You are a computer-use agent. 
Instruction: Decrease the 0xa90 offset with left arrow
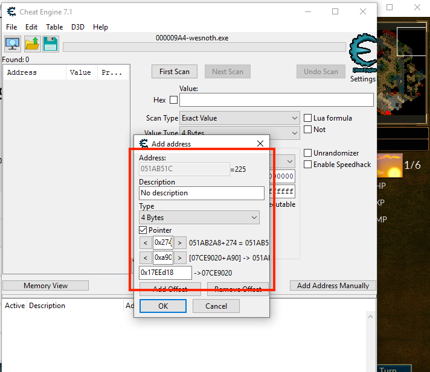click(146, 257)
